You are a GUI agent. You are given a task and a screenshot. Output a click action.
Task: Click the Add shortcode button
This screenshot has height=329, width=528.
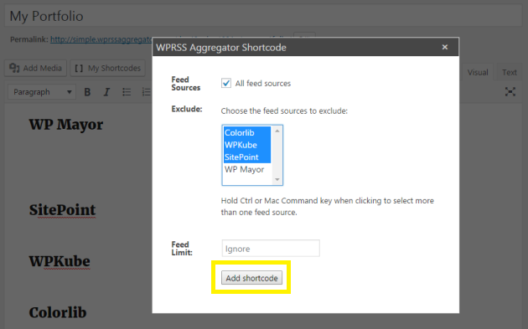pos(251,278)
